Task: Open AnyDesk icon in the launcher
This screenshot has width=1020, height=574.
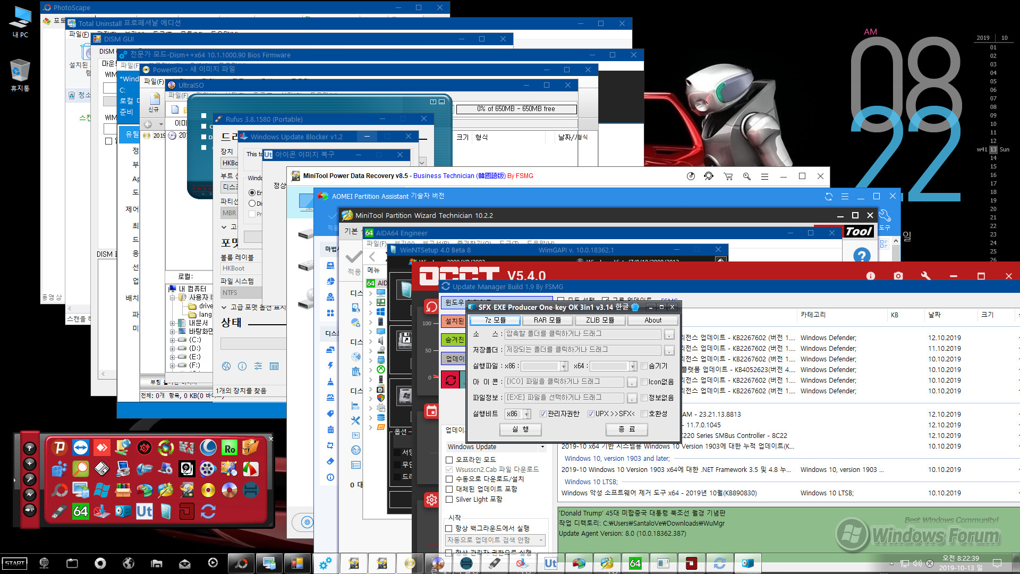Action: pyautogui.click(x=102, y=448)
